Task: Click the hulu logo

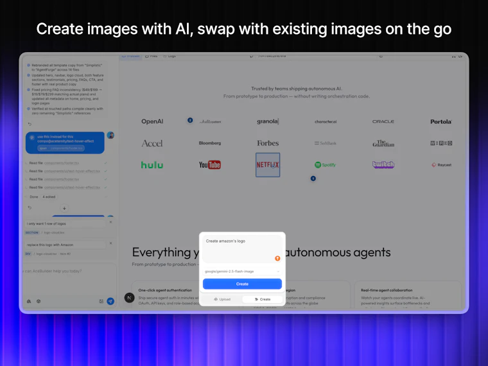Action: point(152,165)
